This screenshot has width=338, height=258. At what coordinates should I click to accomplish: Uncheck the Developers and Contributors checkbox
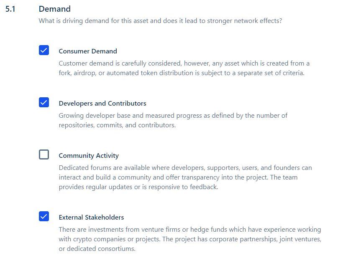(x=44, y=102)
